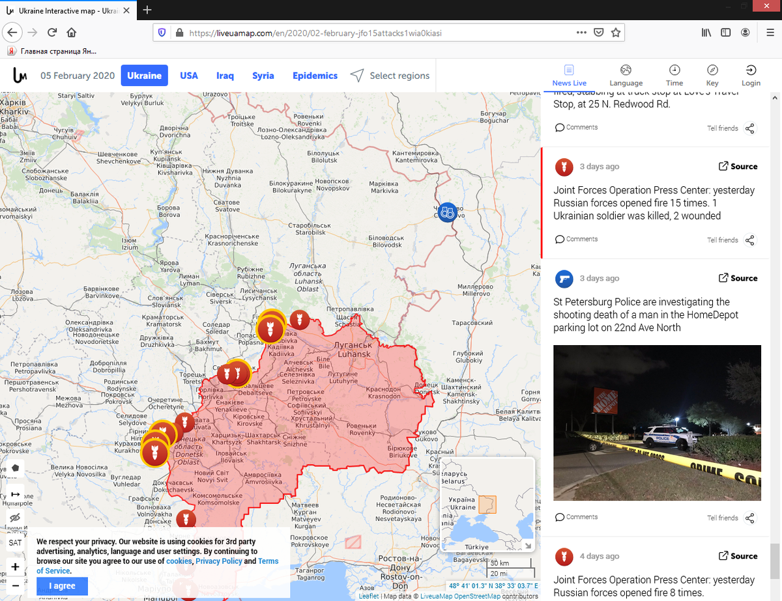Open the page actions ellipsis menu
Viewport: 782px width, 601px height.
(x=582, y=31)
